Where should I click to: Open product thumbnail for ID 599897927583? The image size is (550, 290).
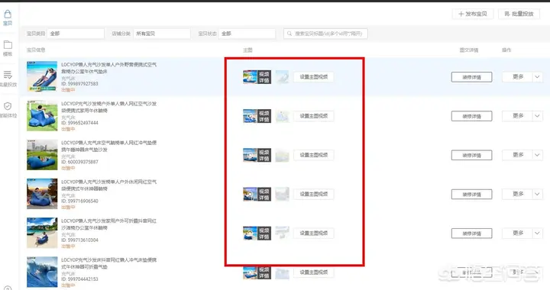(x=42, y=76)
